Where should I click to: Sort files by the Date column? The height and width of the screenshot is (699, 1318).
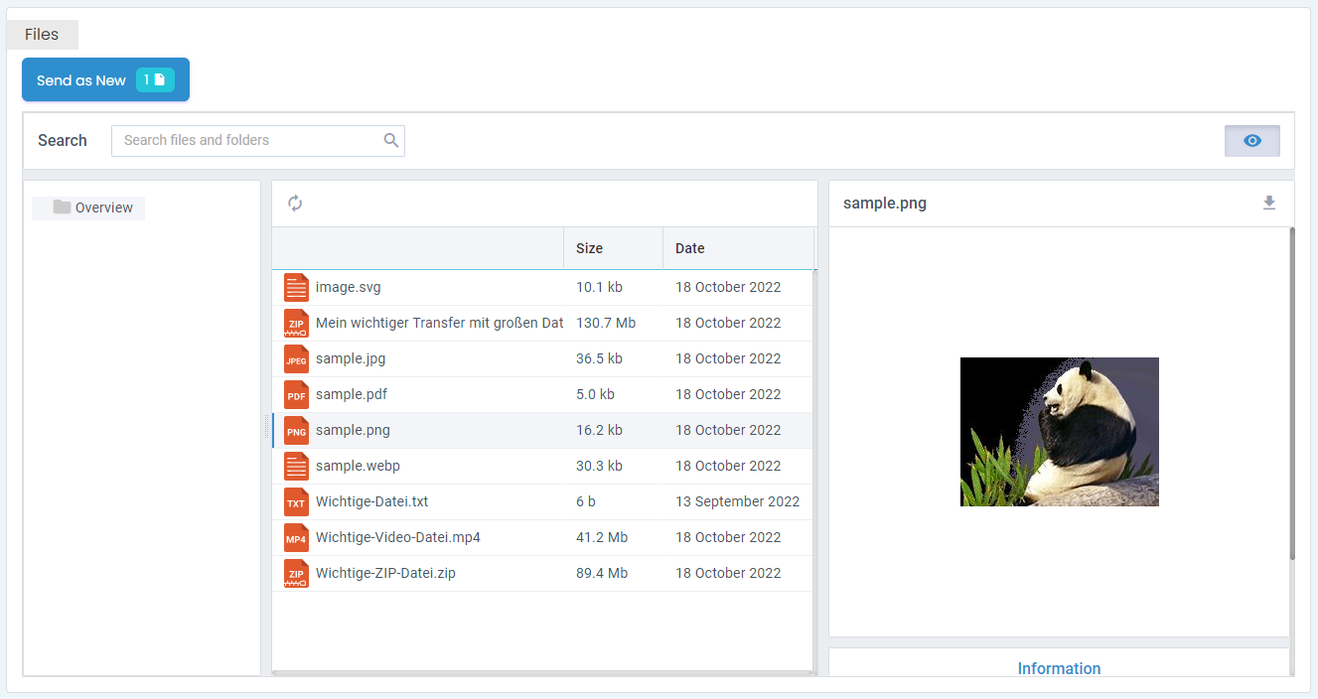point(689,247)
